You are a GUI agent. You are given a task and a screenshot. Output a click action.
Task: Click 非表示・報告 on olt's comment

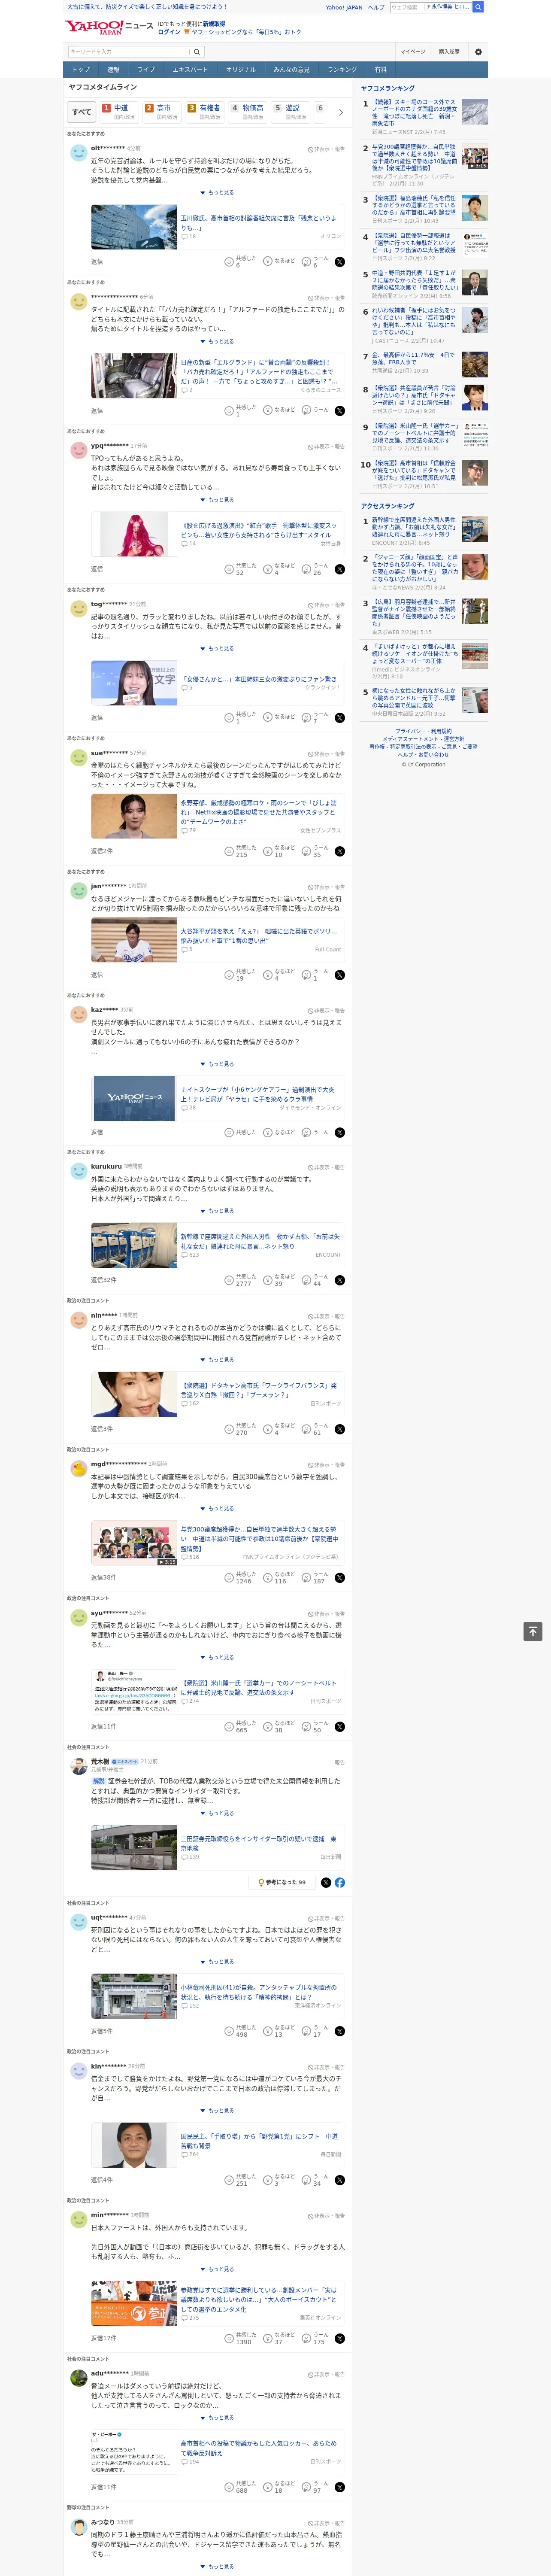tap(326, 149)
